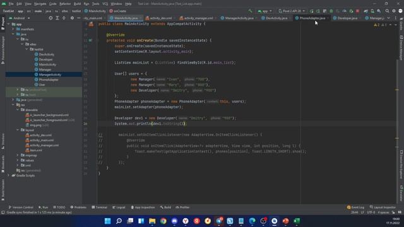Open the Pixel 2 API 28 device dropdown

click(292, 11)
